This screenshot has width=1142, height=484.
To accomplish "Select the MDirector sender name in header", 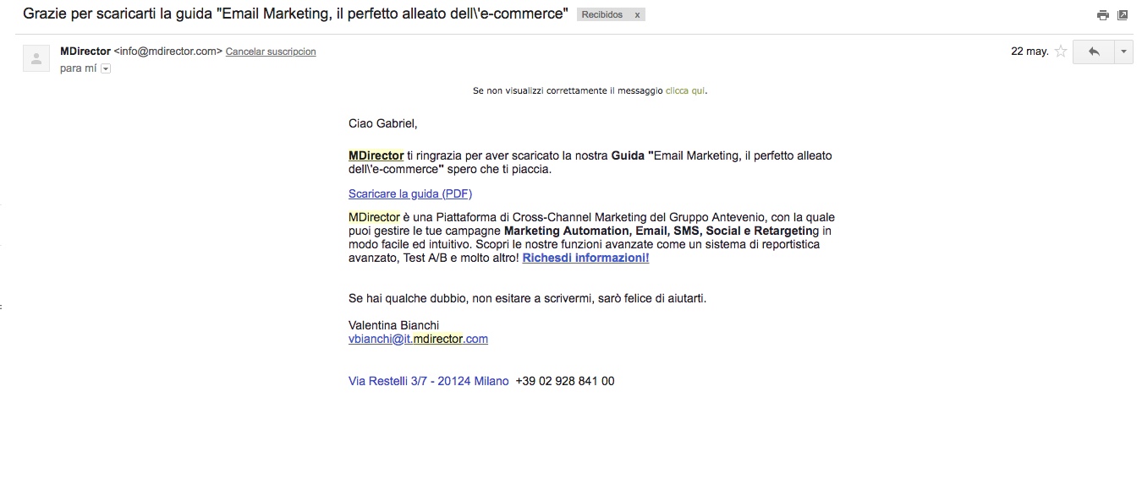I will point(85,52).
